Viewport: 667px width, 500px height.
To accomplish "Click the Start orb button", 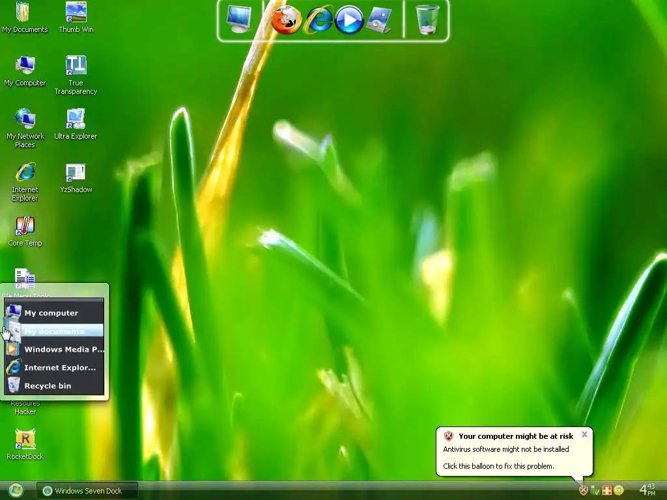I will pos(16,491).
